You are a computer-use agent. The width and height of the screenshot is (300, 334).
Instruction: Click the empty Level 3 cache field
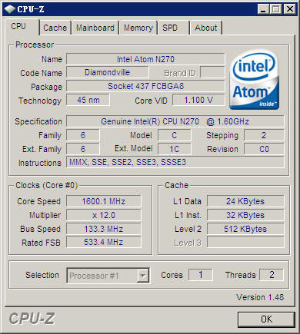[x=245, y=242]
